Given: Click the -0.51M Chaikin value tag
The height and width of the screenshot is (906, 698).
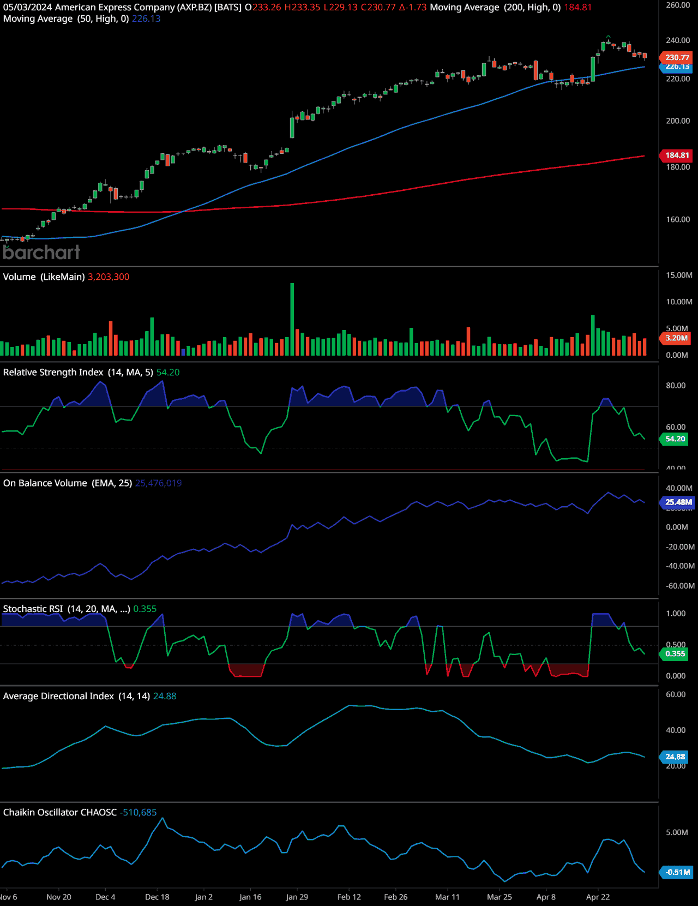Looking at the screenshot, I should click(x=677, y=872).
